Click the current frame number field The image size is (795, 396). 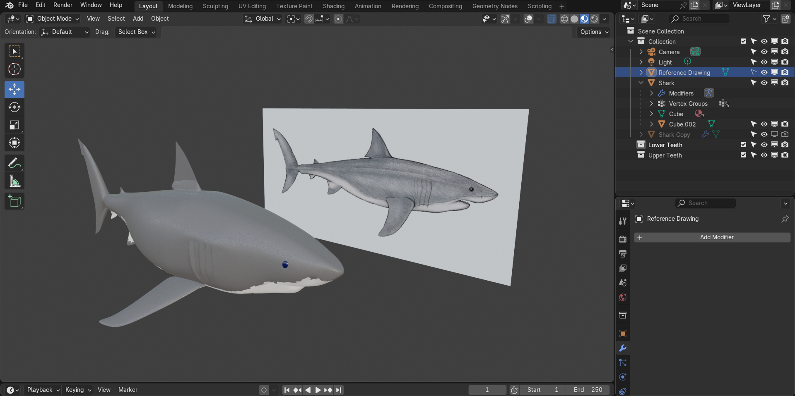click(487, 390)
